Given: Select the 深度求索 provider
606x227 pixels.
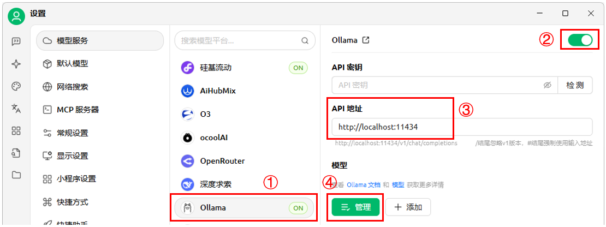Looking at the screenshot, I should 244,184.
